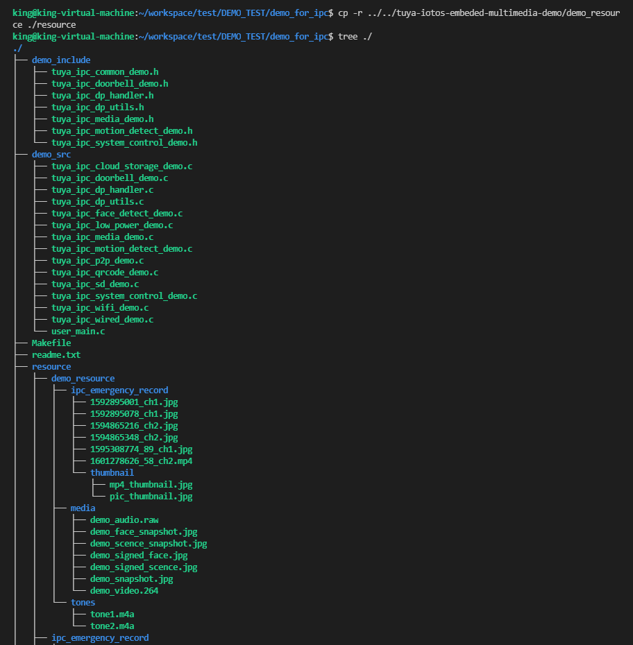Click the demo_resource folder name
633x645 pixels.
click(83, 378)
